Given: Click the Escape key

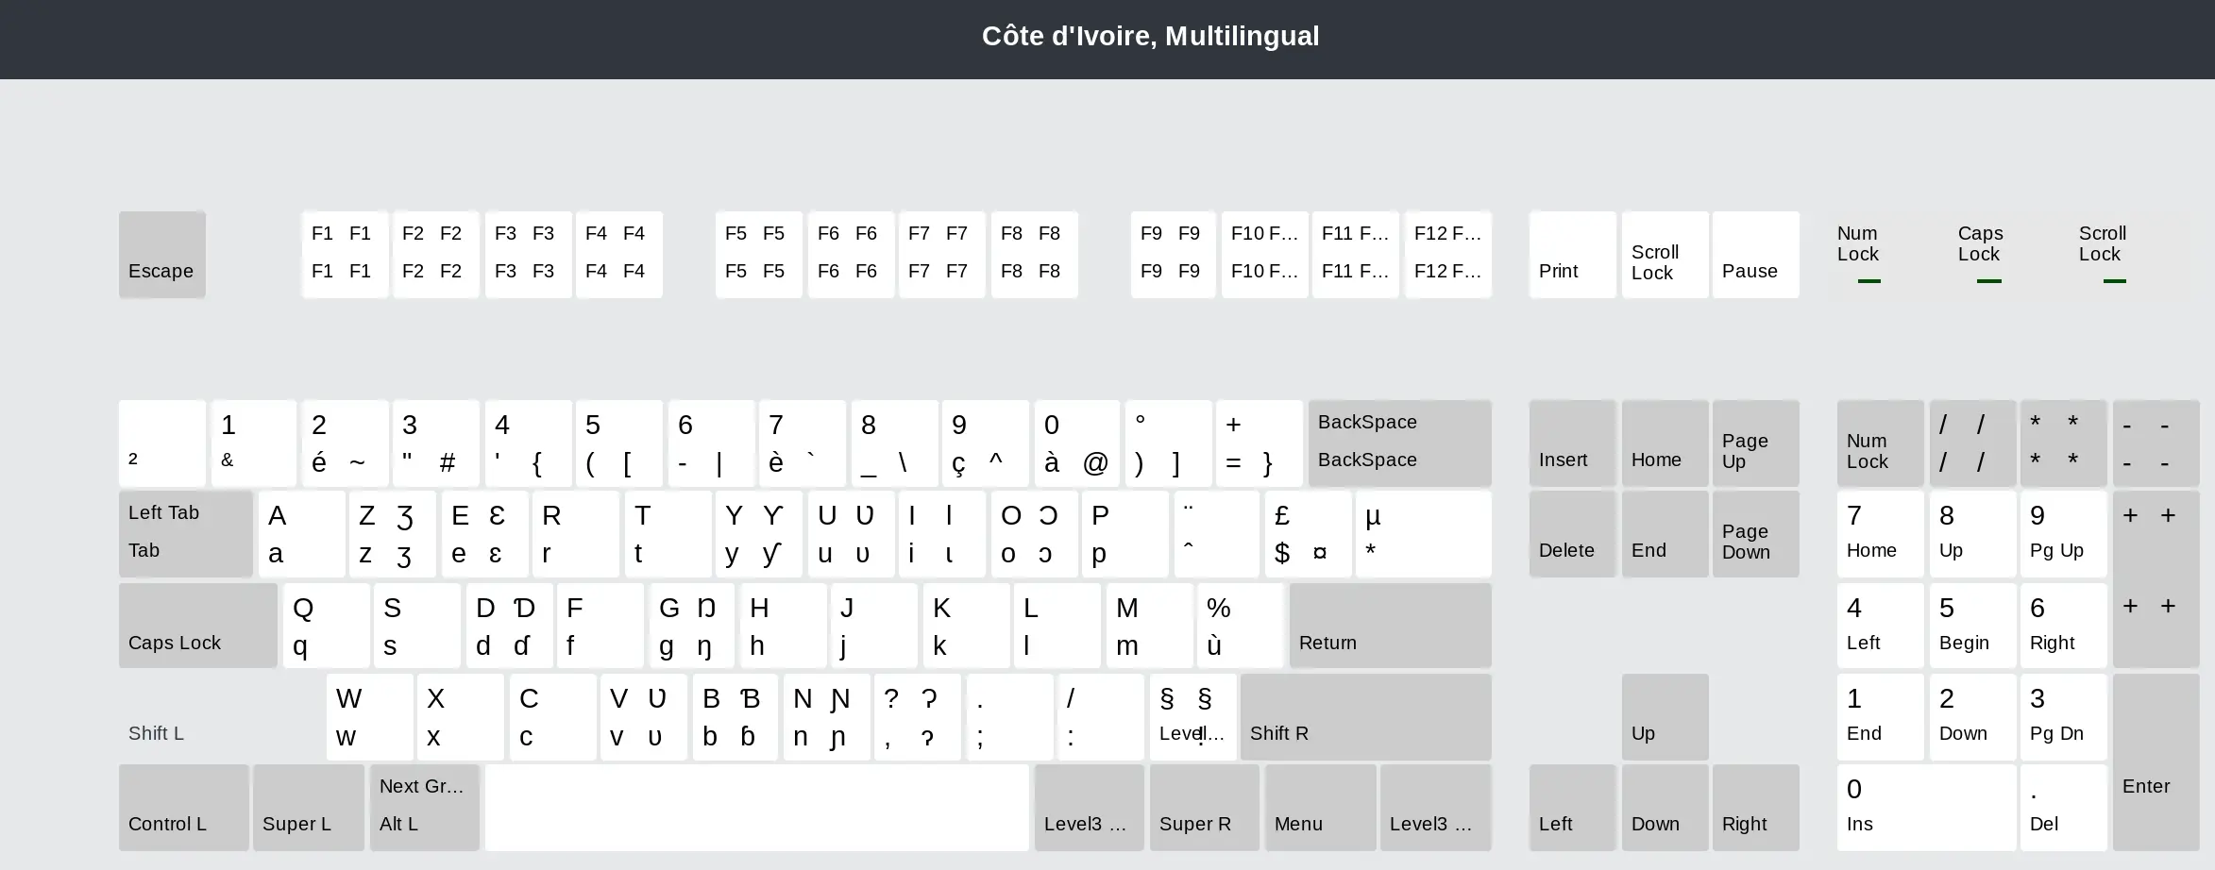Looking at the screenshot, I should pyautogui.click(x=162, y=255).
